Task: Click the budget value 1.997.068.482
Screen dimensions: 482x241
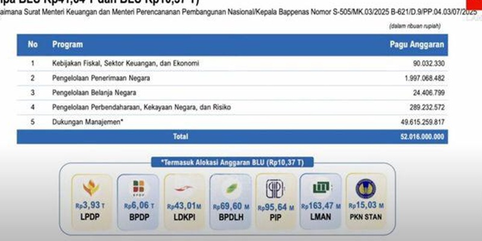Action: (425, 78)
